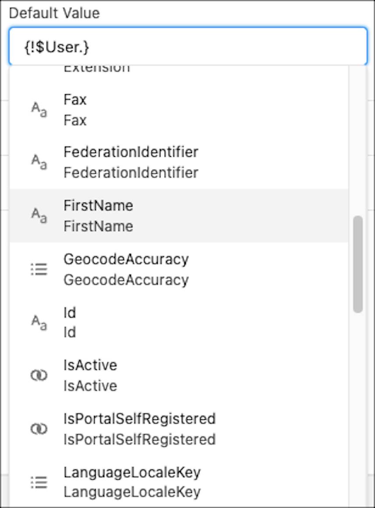The width and height of the screenshot is (375, 508).
Task: Click the text-type icon beside FederationIdentifier
Action: click(x=39, y=162)
